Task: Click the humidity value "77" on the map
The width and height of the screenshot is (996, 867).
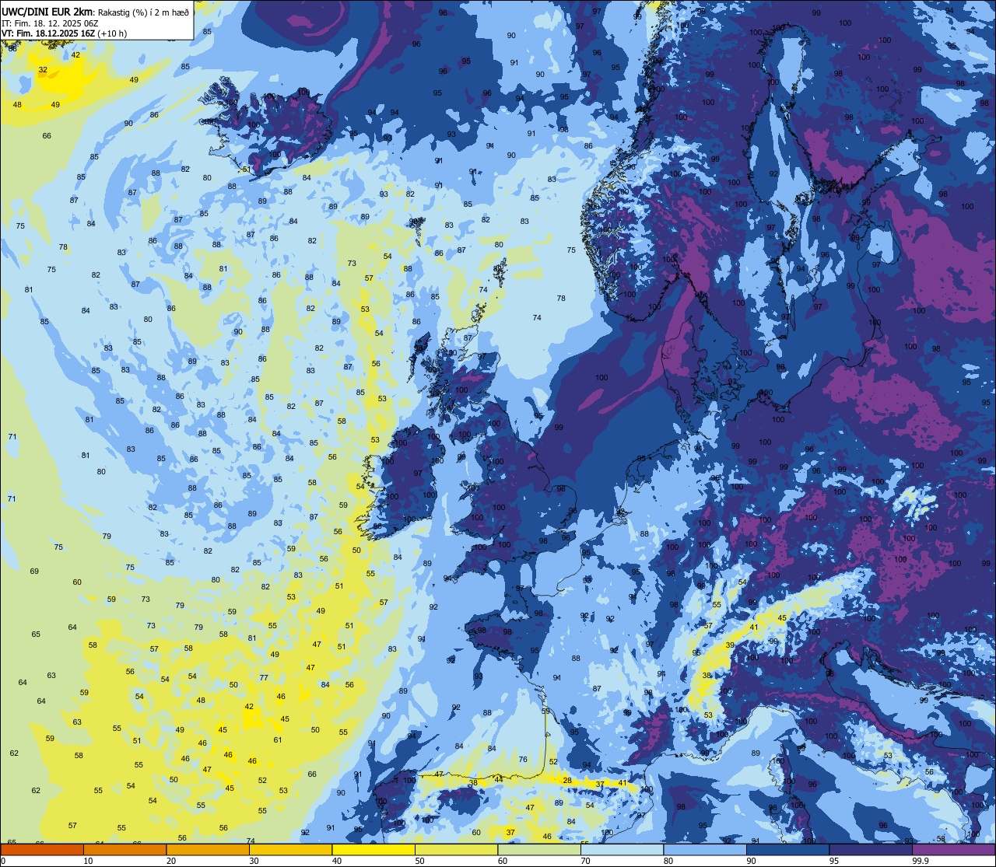Action: point(264,678)
